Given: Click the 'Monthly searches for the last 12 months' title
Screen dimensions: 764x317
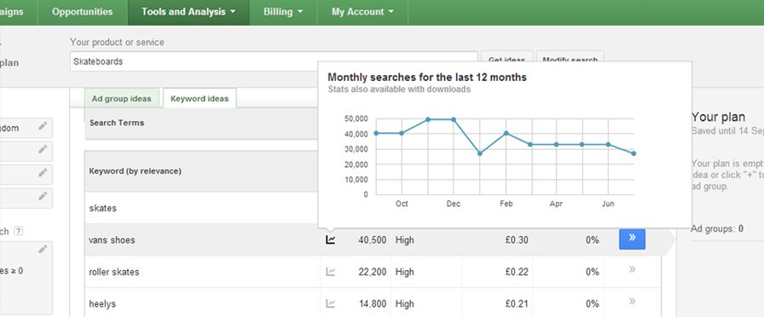Looking at the screenshot, I should (427, 77).
